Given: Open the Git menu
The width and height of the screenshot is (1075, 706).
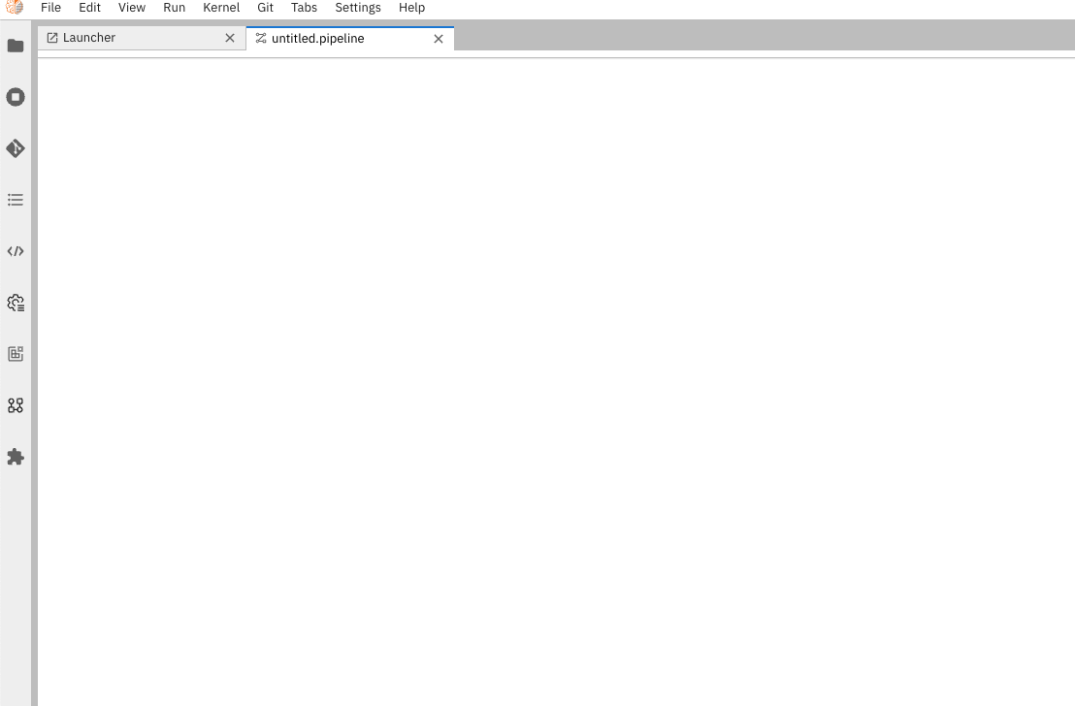Looking at the screenshot, I should (x=265, y=8).
